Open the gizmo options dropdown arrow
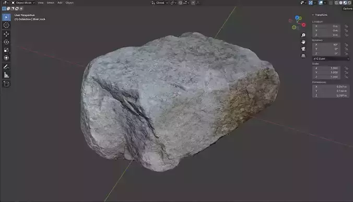Viewport: 353px width, 202px height. (x=315, y=3)
